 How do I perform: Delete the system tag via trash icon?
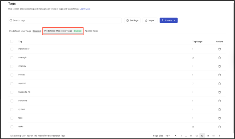tap(220, 110)
